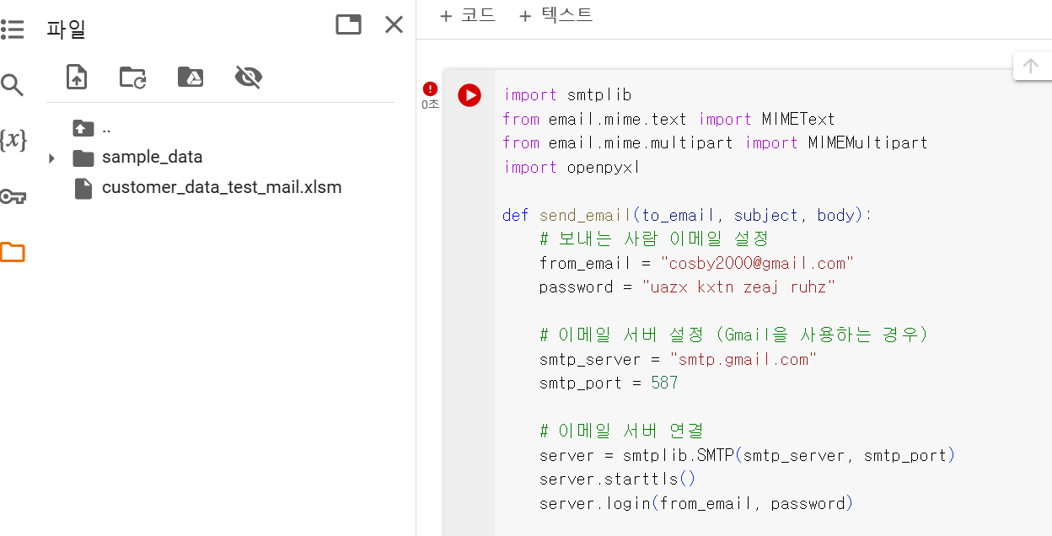Move cell up using arrow button
1052x536 pixels.
point(1030,66)
